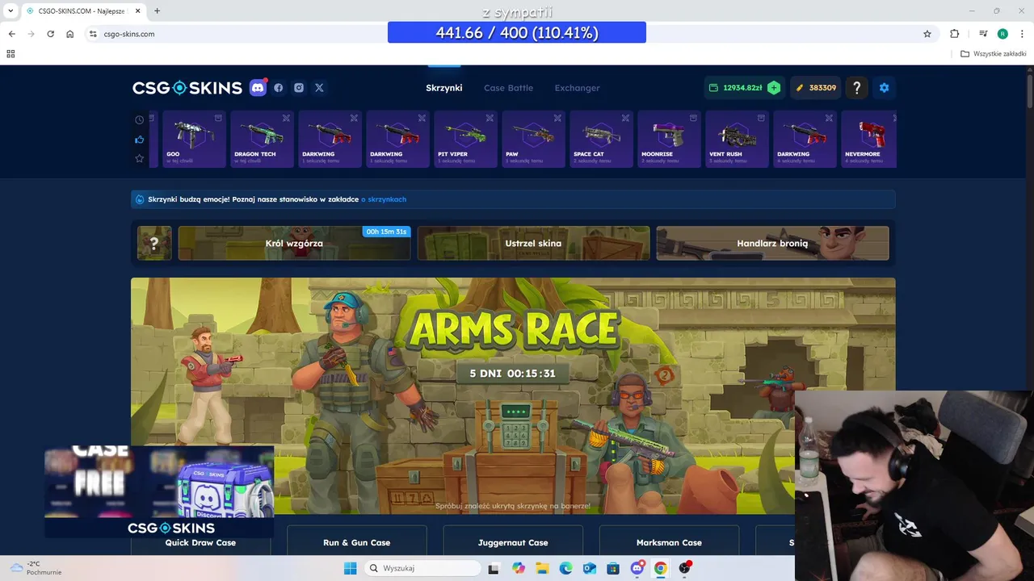Select the CSGO-SKINS.COM browser tab
The image size is (1034, 581).
(82, 11)
